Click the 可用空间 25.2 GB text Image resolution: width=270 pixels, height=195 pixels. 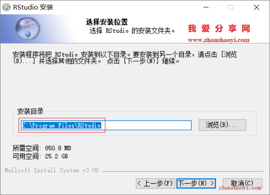point(40,156)
